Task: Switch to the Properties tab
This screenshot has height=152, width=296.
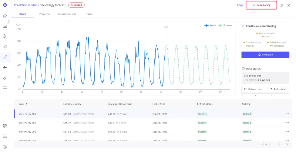Action: pyautogui.click(x=45, y=14)
